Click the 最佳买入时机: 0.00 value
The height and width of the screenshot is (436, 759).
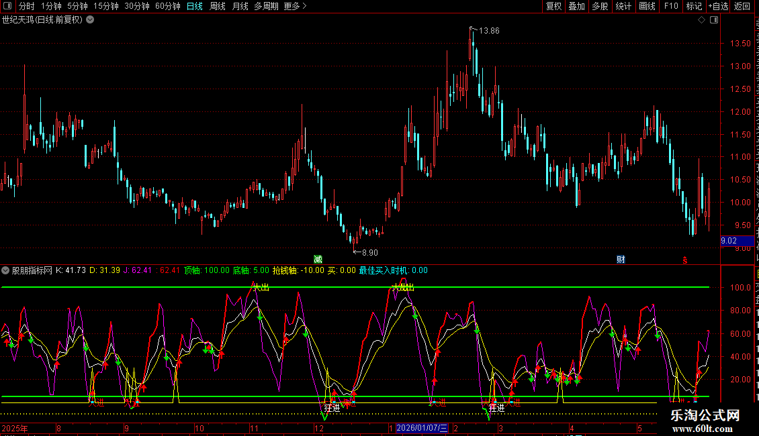393,271
